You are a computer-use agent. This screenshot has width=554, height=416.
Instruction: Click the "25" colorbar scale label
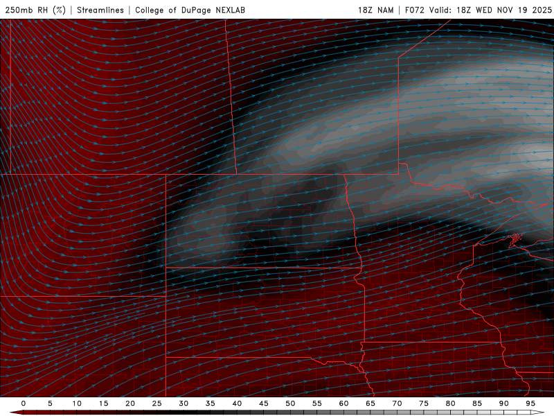(157, 404)
